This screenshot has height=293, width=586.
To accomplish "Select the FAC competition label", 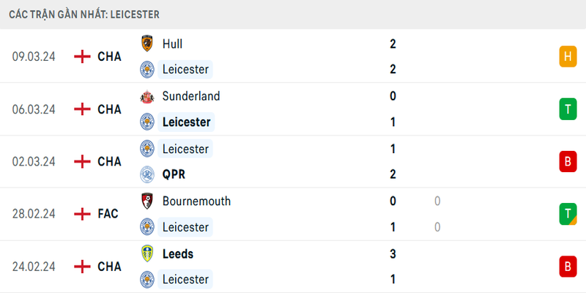I will [x=109, y=214].
